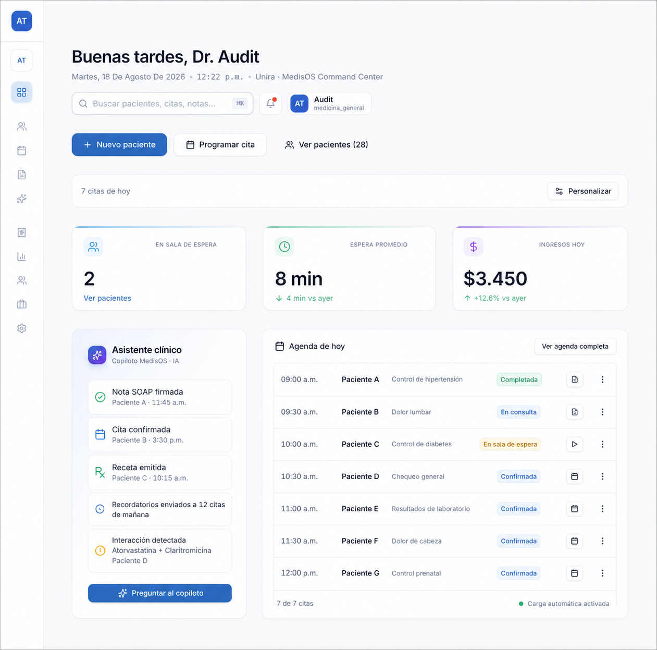The width and height of the screenshot is (657, 650).
Task: Open the note icon for Paciente B
Action: coord(574,412)
